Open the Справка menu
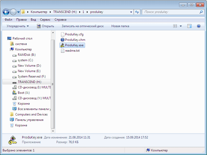 pos(60,20)
